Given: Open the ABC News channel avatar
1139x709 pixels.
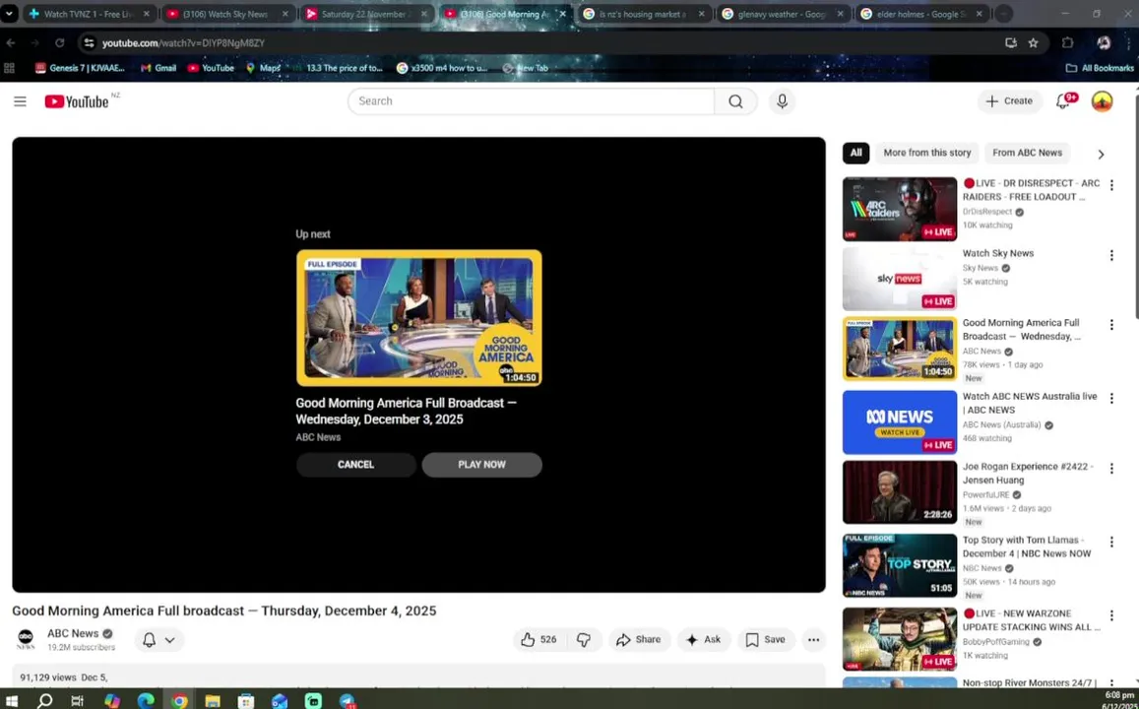Looking at the screenshot, I should click(x=26, y=640).
